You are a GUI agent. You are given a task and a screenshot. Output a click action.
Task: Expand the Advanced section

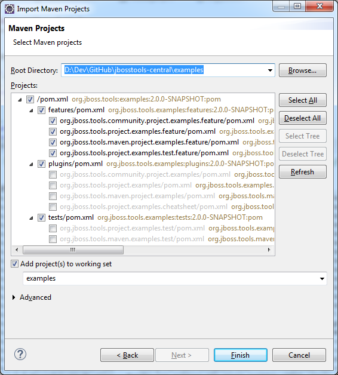(14, 297)
